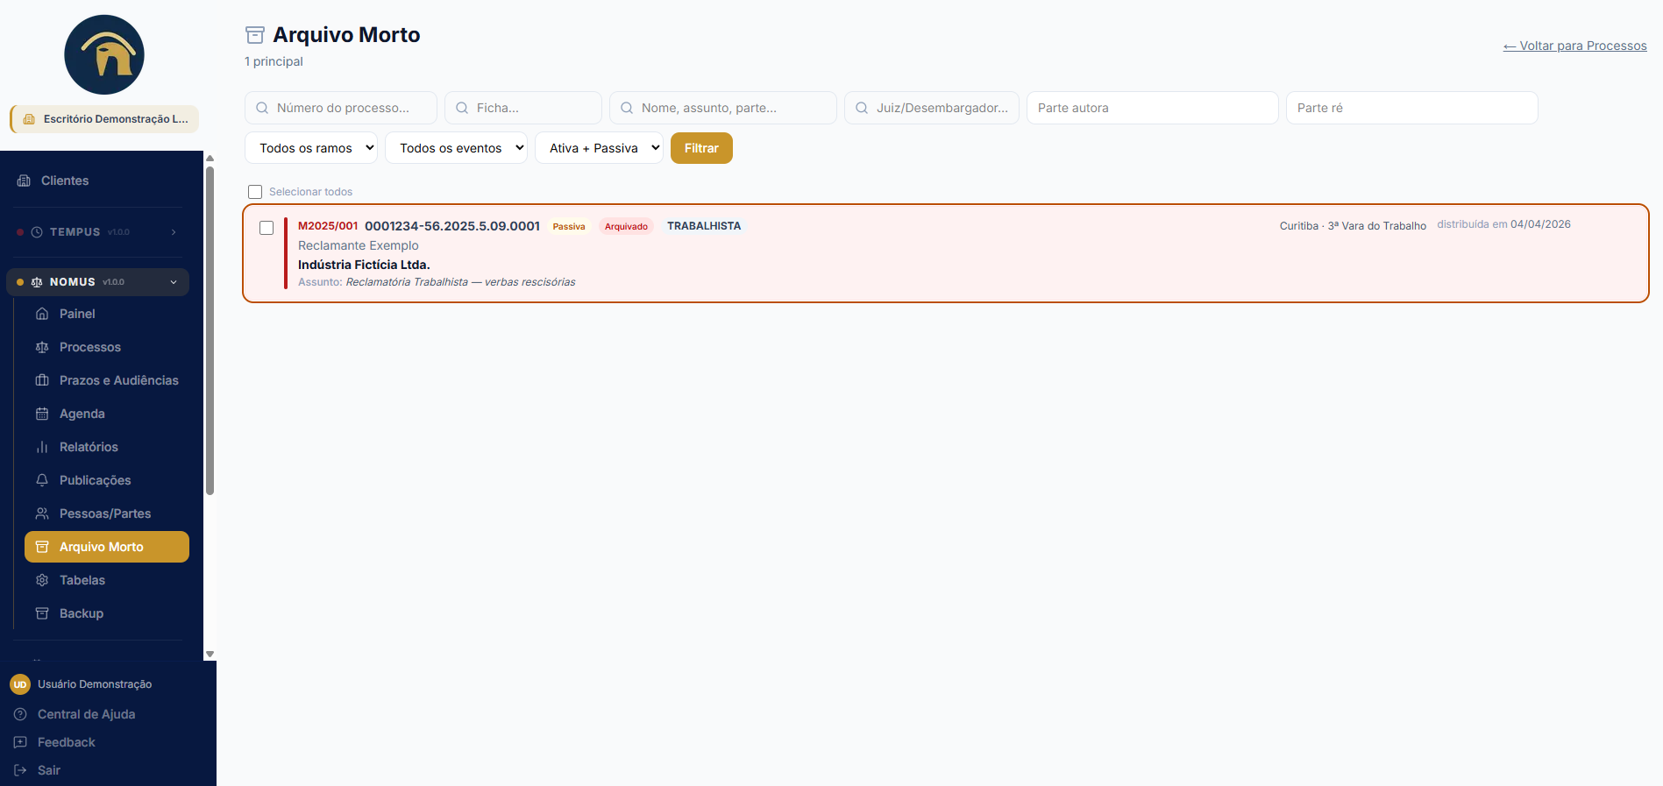Open the Todos os eventos dropdown

coord(456,148)
